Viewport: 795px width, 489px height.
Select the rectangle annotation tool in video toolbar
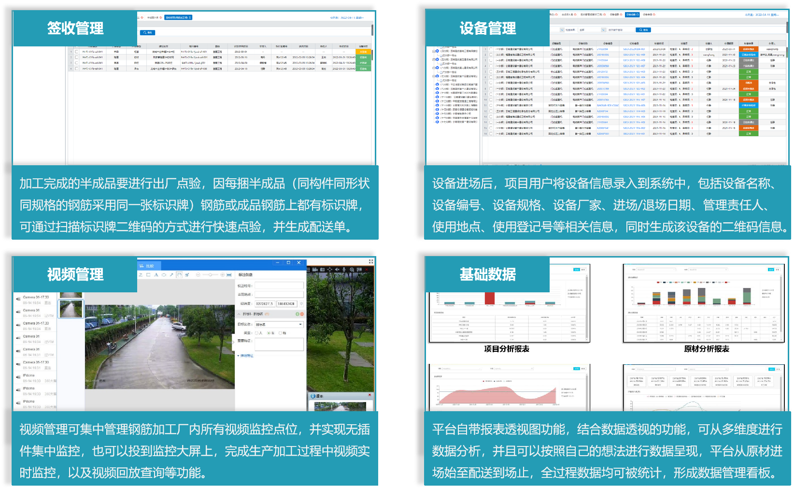pyautogui.click(x=148, y=275)
